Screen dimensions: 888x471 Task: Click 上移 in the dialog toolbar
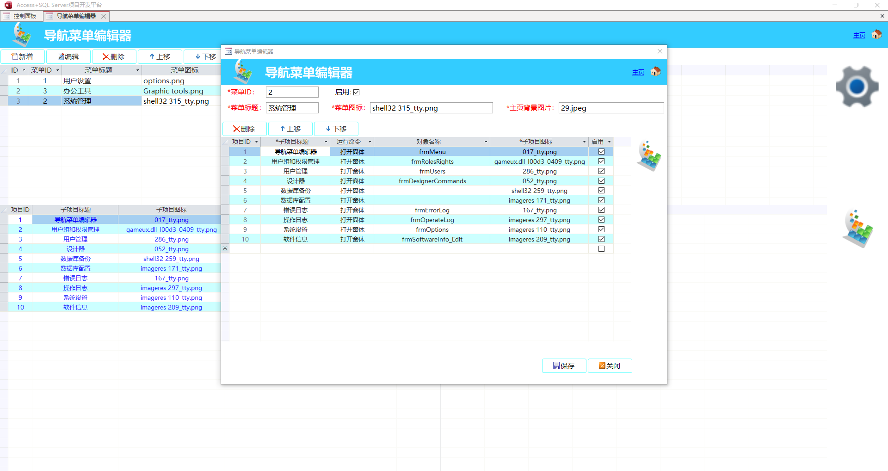[290, 129]
